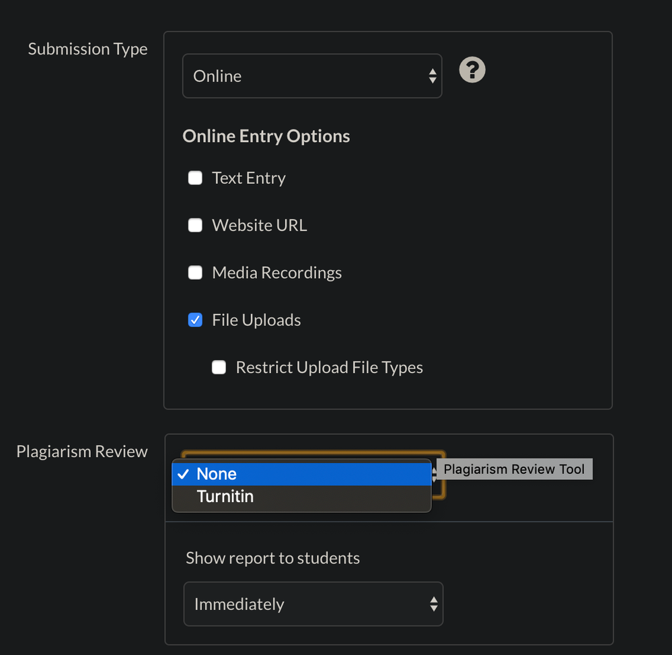672x655 pixels.
Task: Click the help question mark icon
Action: click(472, 70)
